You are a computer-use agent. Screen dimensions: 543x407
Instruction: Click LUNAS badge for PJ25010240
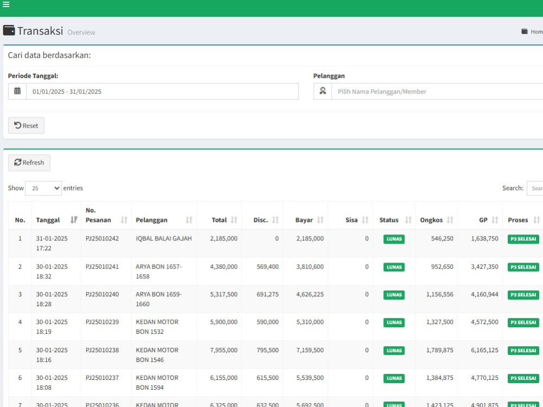394,295
